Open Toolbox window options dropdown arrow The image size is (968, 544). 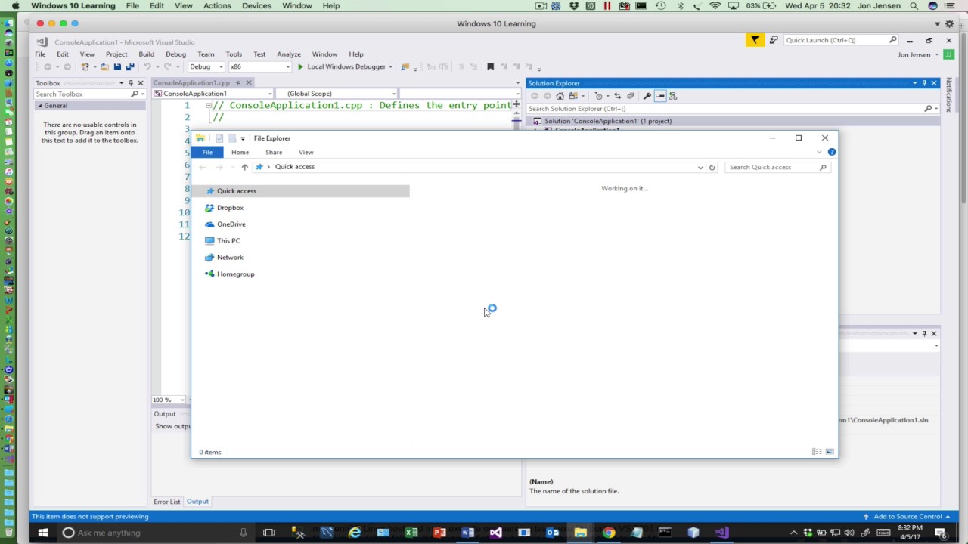[121, 83]
